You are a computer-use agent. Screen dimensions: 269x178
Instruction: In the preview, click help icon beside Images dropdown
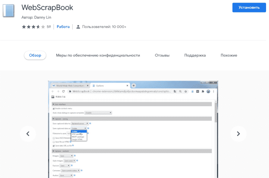coord(75,156)
